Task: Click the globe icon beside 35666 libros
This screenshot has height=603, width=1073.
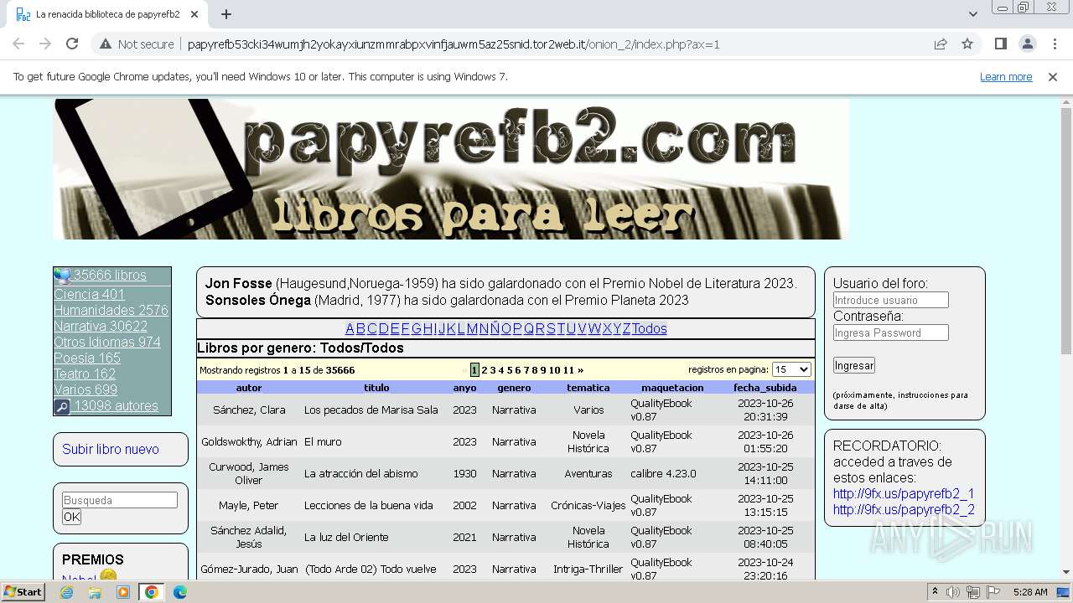Action: pos(62,276)
